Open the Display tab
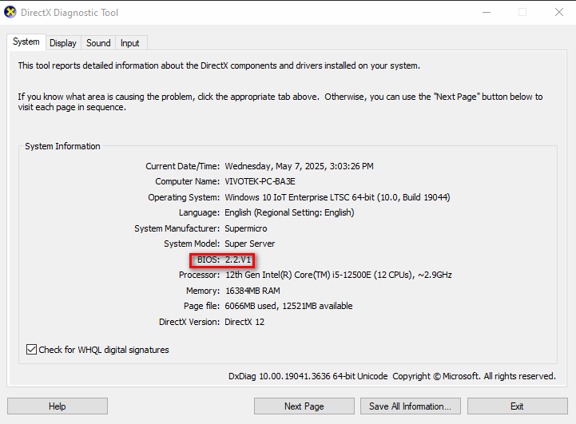The width and height of the screenshot is (576, 424). tap(63, 43)
